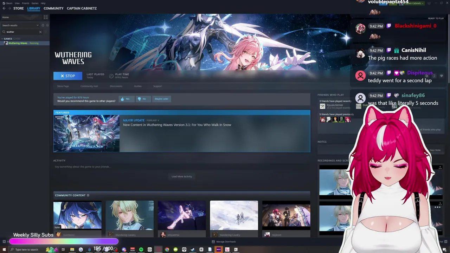
Task: Click the Steam logo menu icon
Action: [4, 3]
